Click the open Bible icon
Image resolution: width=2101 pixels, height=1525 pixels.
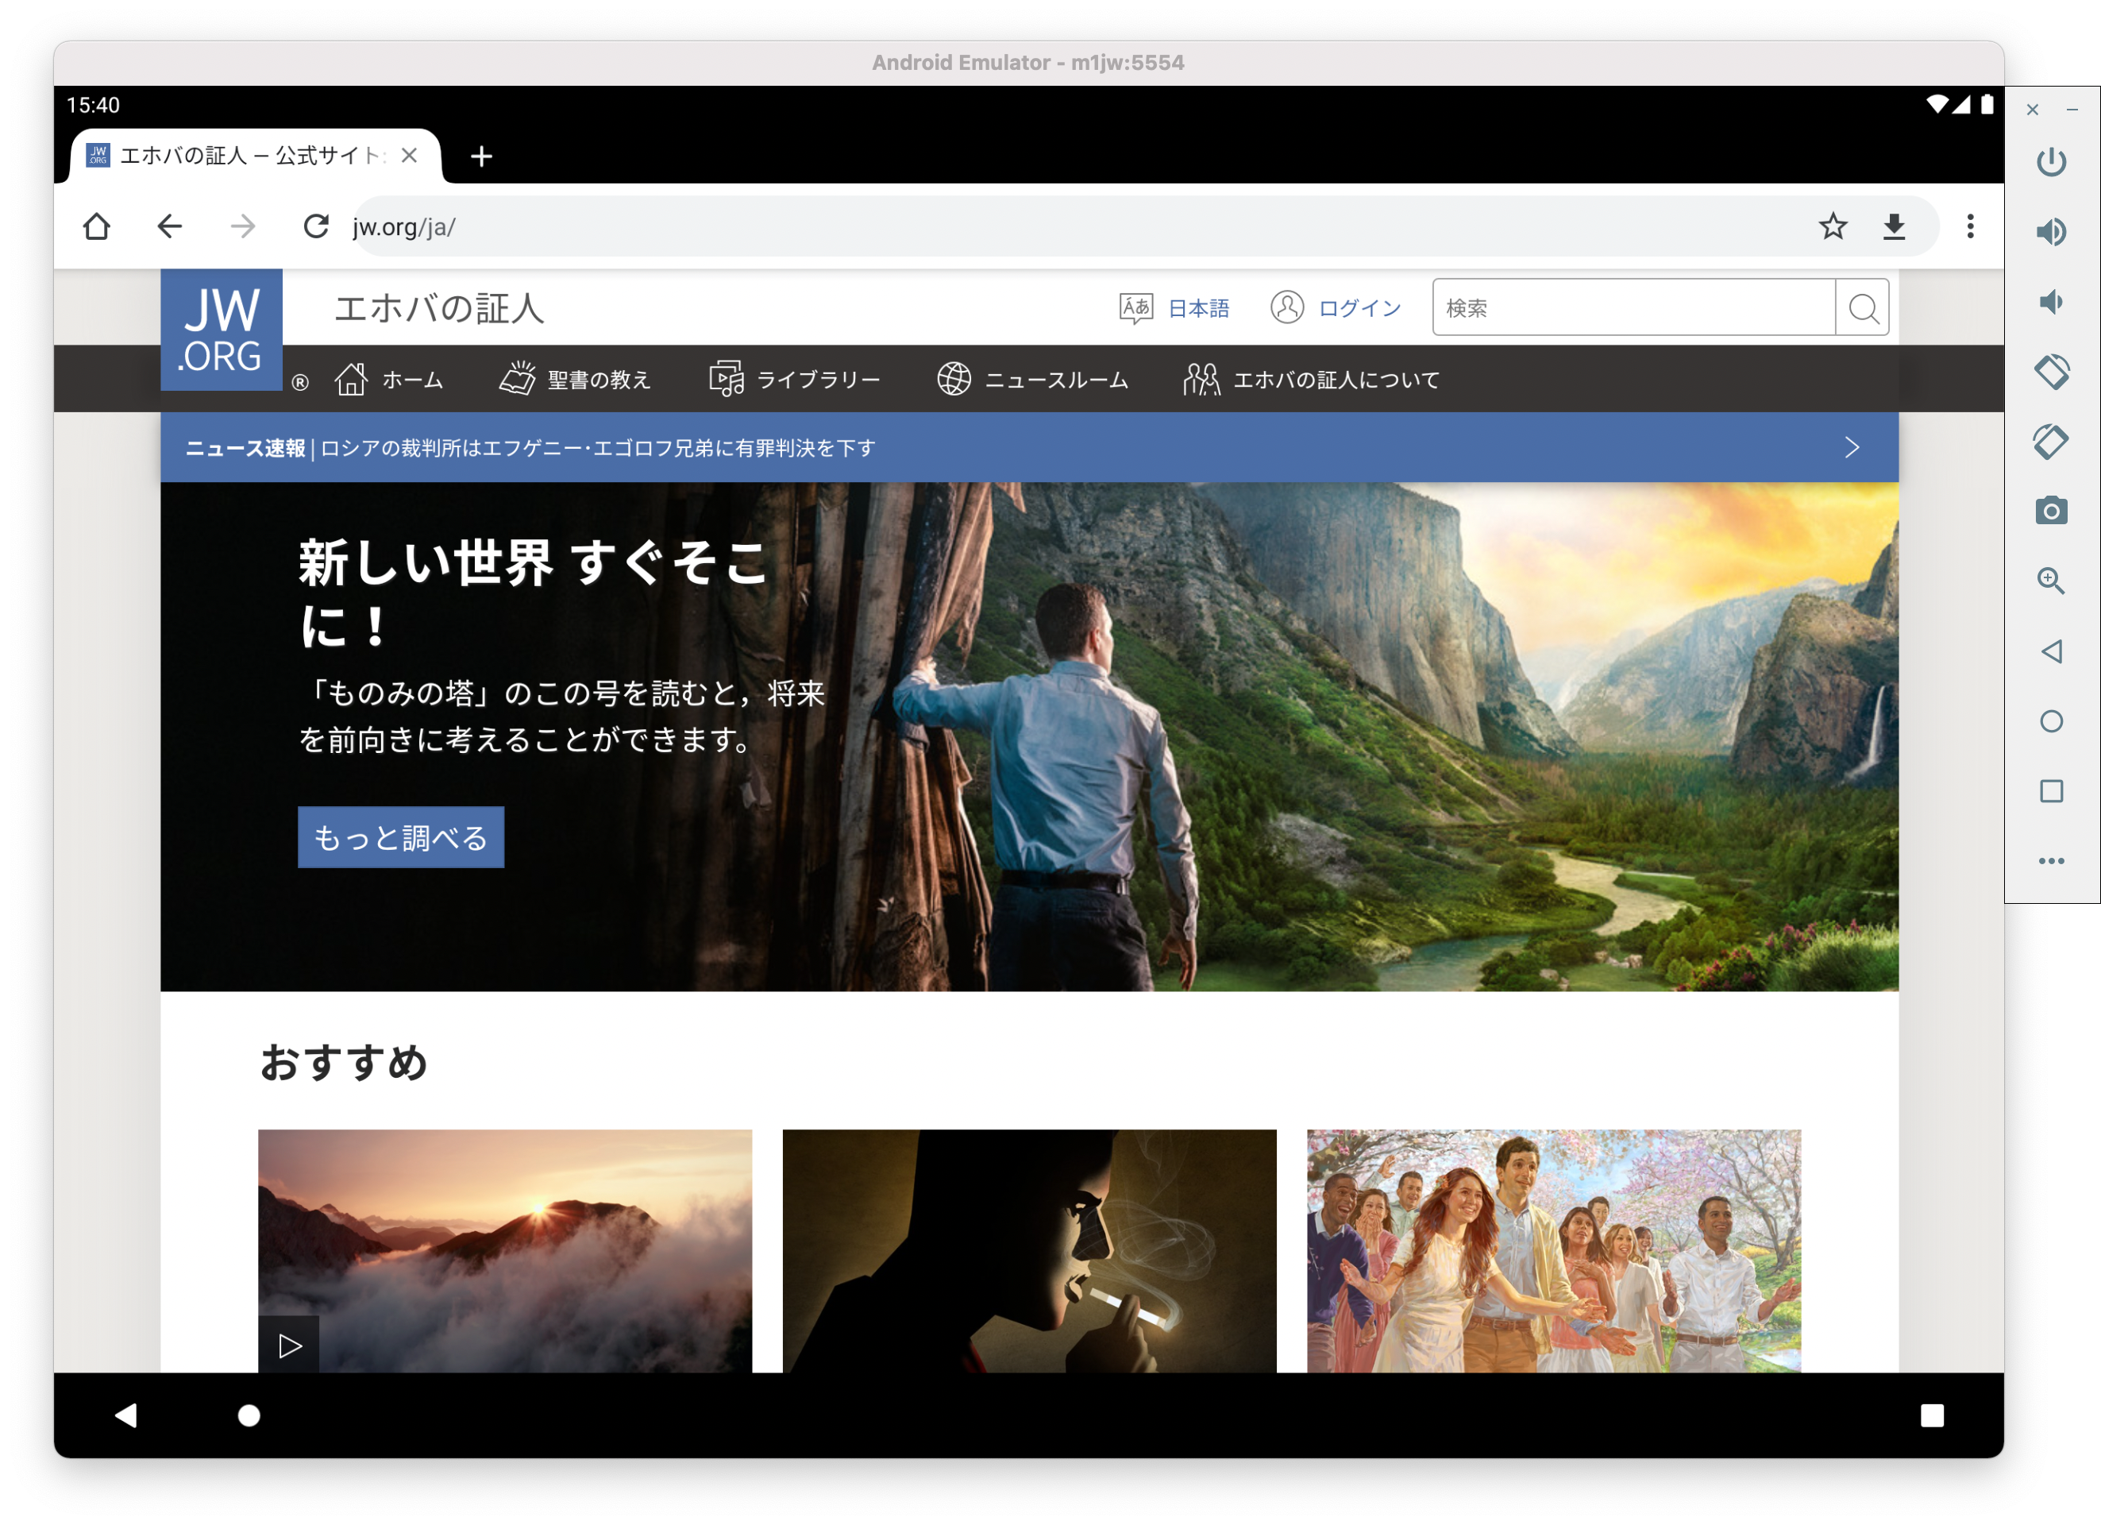(x=518, y=378)
